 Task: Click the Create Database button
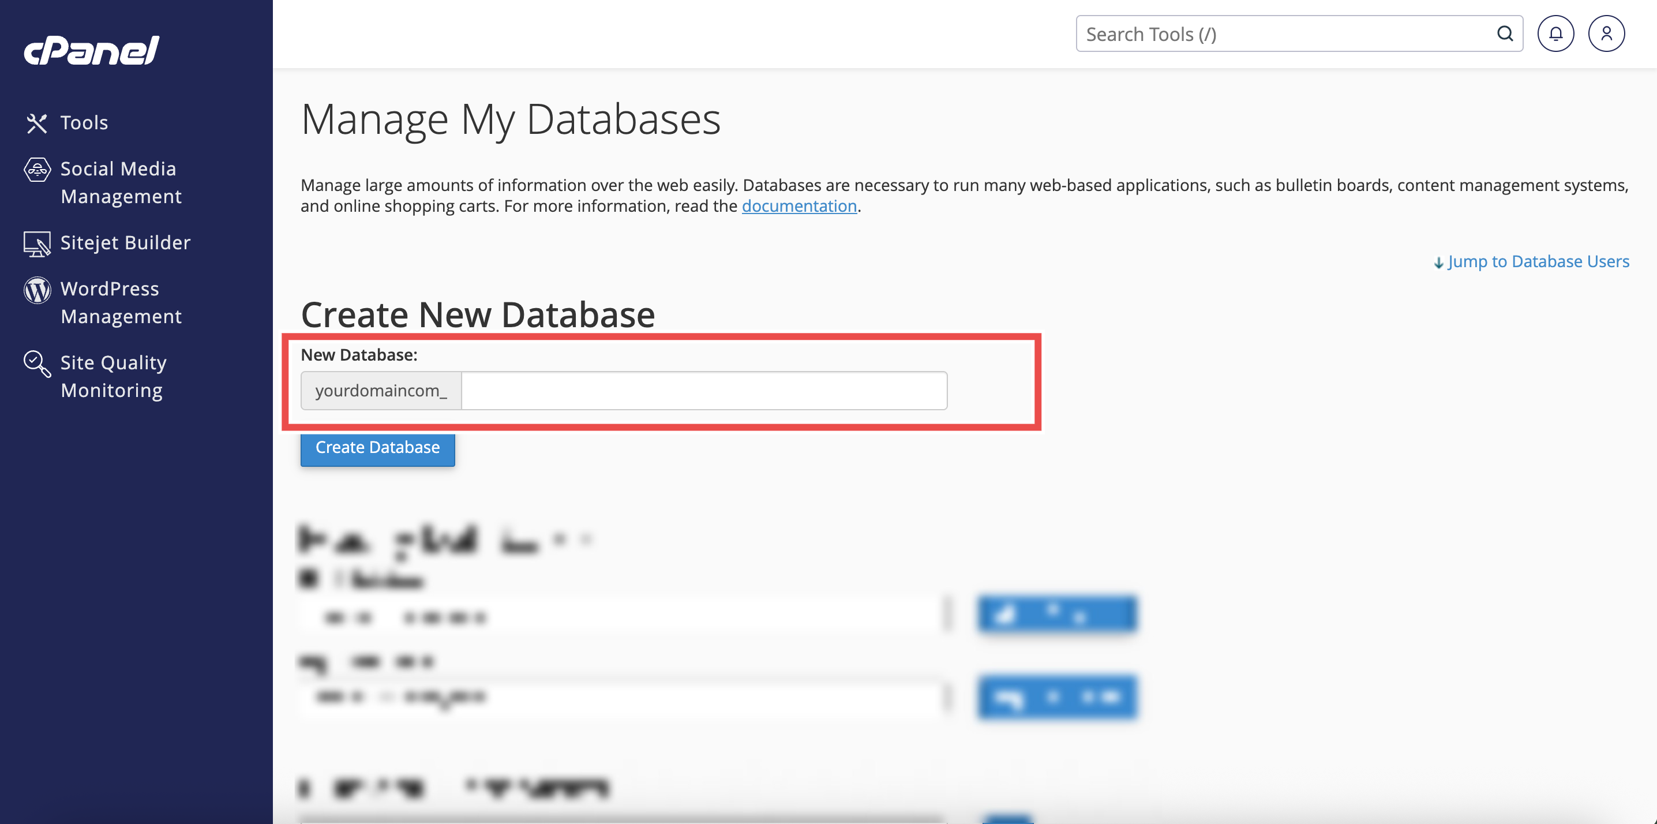(x=377, y=448)
